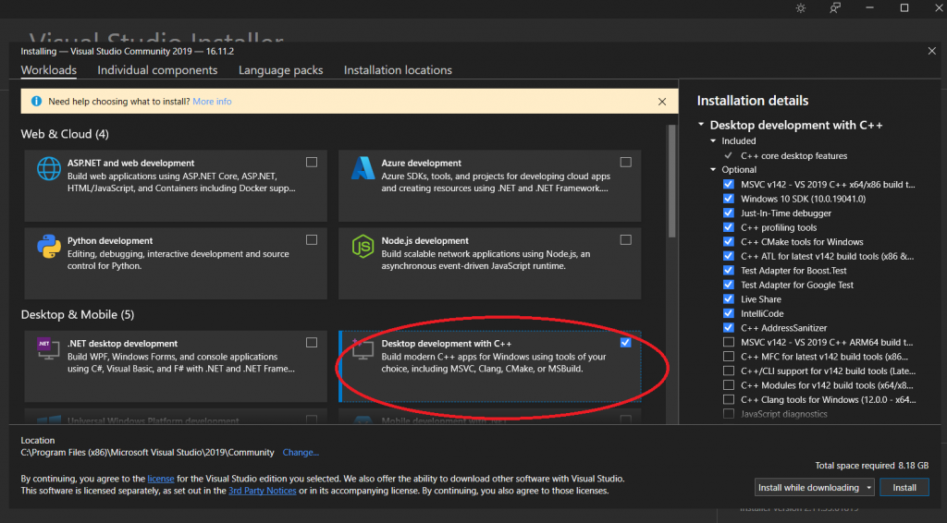Click the Desktop development with C++ icon
The height and width of the screenshot is (523, 947).
point(363,348)
